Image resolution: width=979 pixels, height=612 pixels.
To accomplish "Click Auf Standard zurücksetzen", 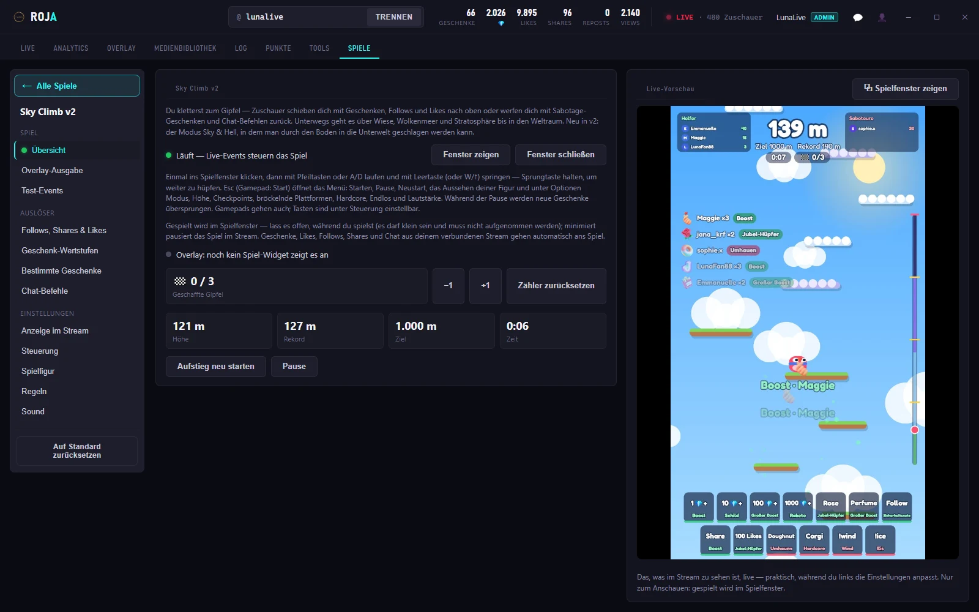I will tap(77, 451).
